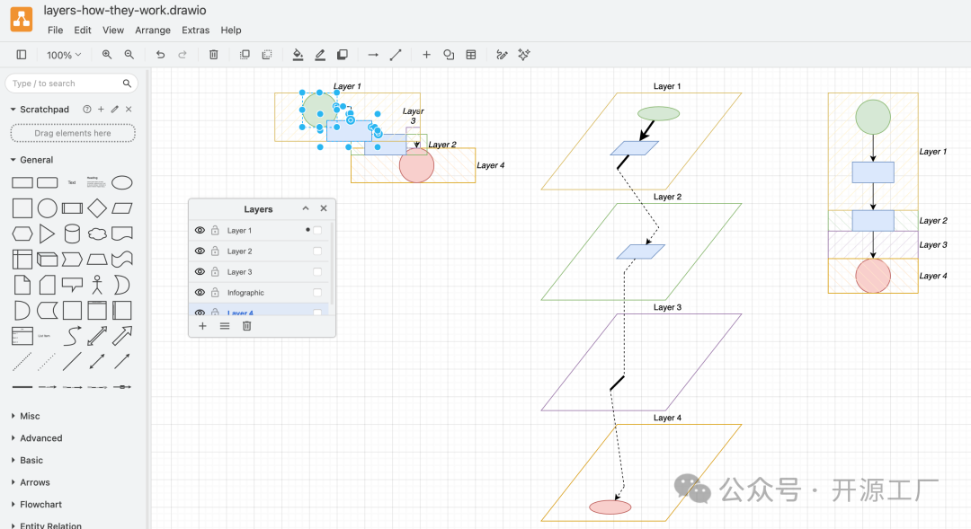
Task: Insert a table using the table icon
Action: pos(471,54)
